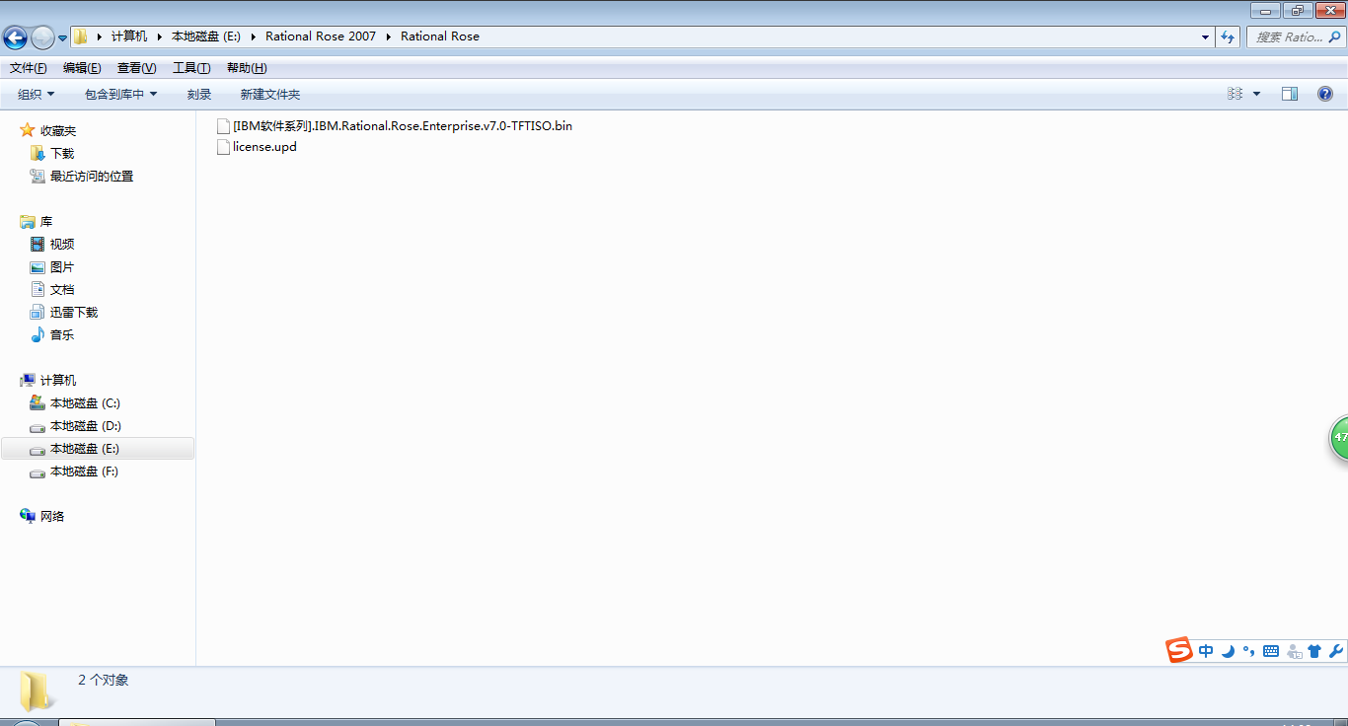This screenshot has width=1348, height=726.
Task: Click the folder icon in the address bar
Action: [x=81, y=36]
